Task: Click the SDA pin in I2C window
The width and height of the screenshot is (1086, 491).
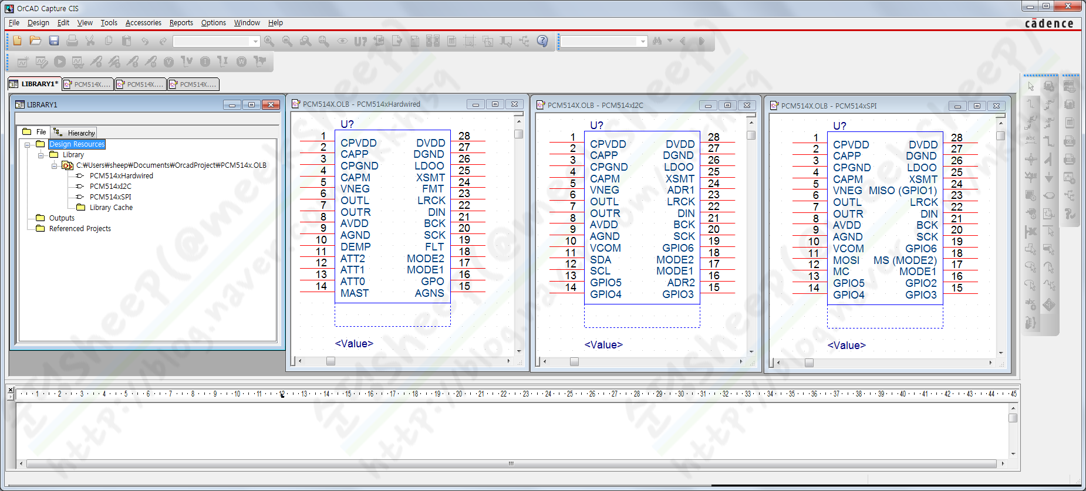Action: click(x=601, y=260)
